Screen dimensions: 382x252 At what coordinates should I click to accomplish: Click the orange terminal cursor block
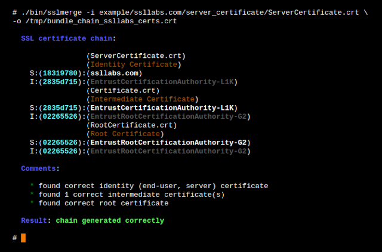click(x=23, y=238)
